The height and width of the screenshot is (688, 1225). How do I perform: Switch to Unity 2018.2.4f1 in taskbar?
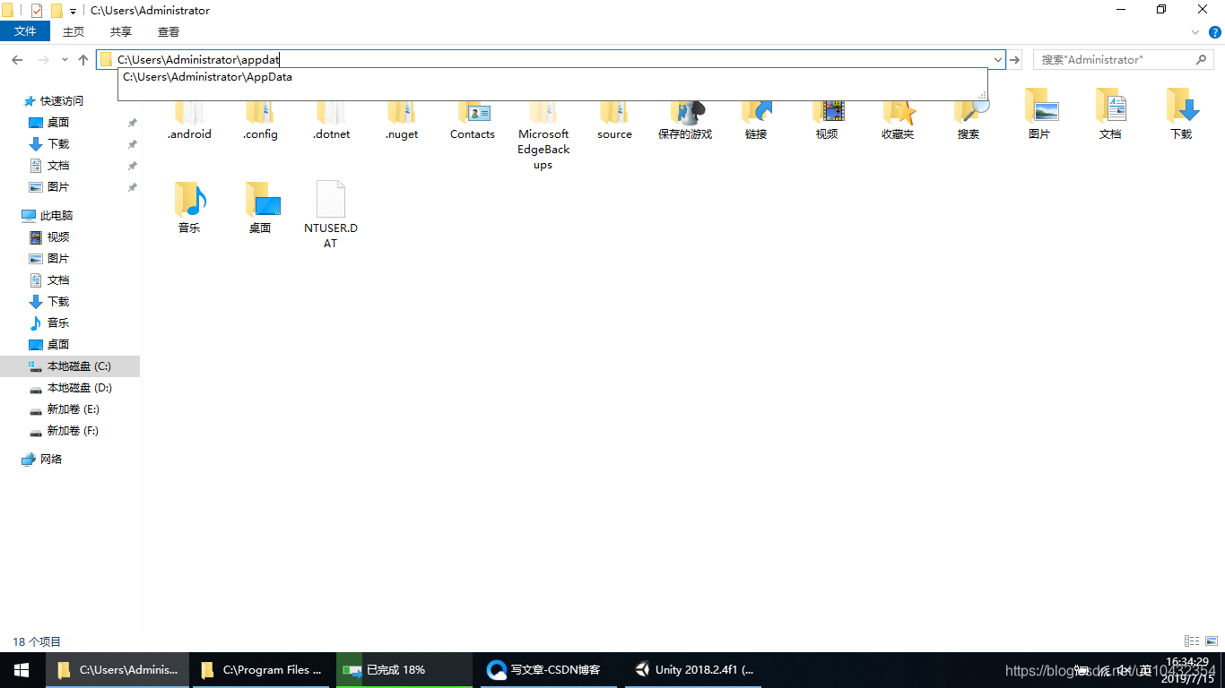(693, 670)
